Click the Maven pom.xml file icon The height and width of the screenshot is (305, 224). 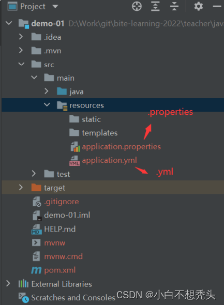[x=36, y=270]
